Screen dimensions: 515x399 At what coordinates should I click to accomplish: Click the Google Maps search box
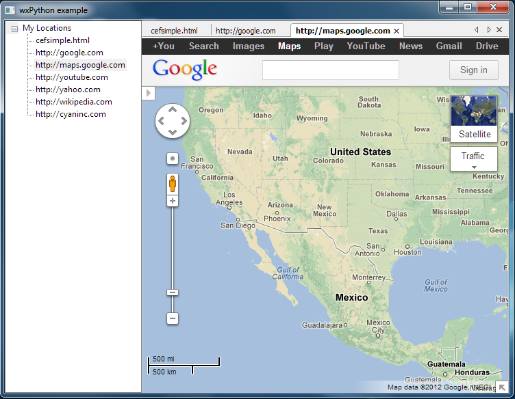330,70
